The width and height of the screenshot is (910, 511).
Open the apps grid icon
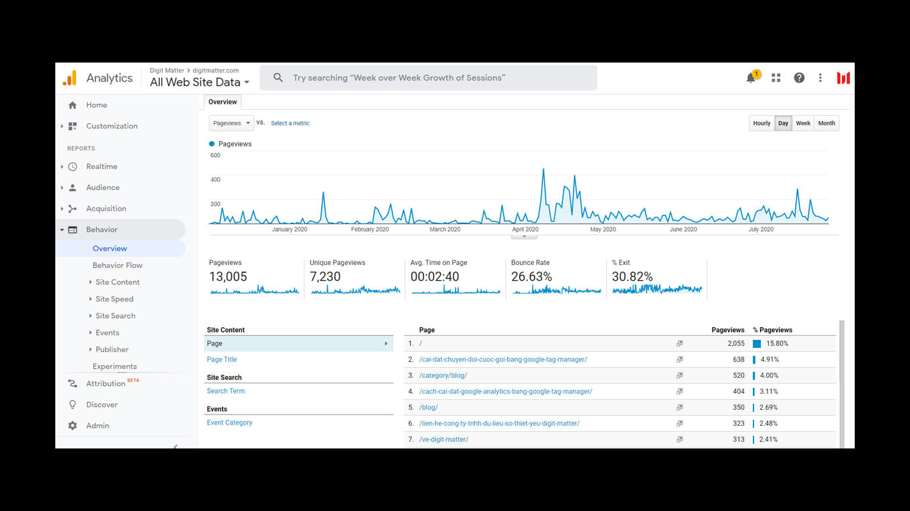[776, 78]
